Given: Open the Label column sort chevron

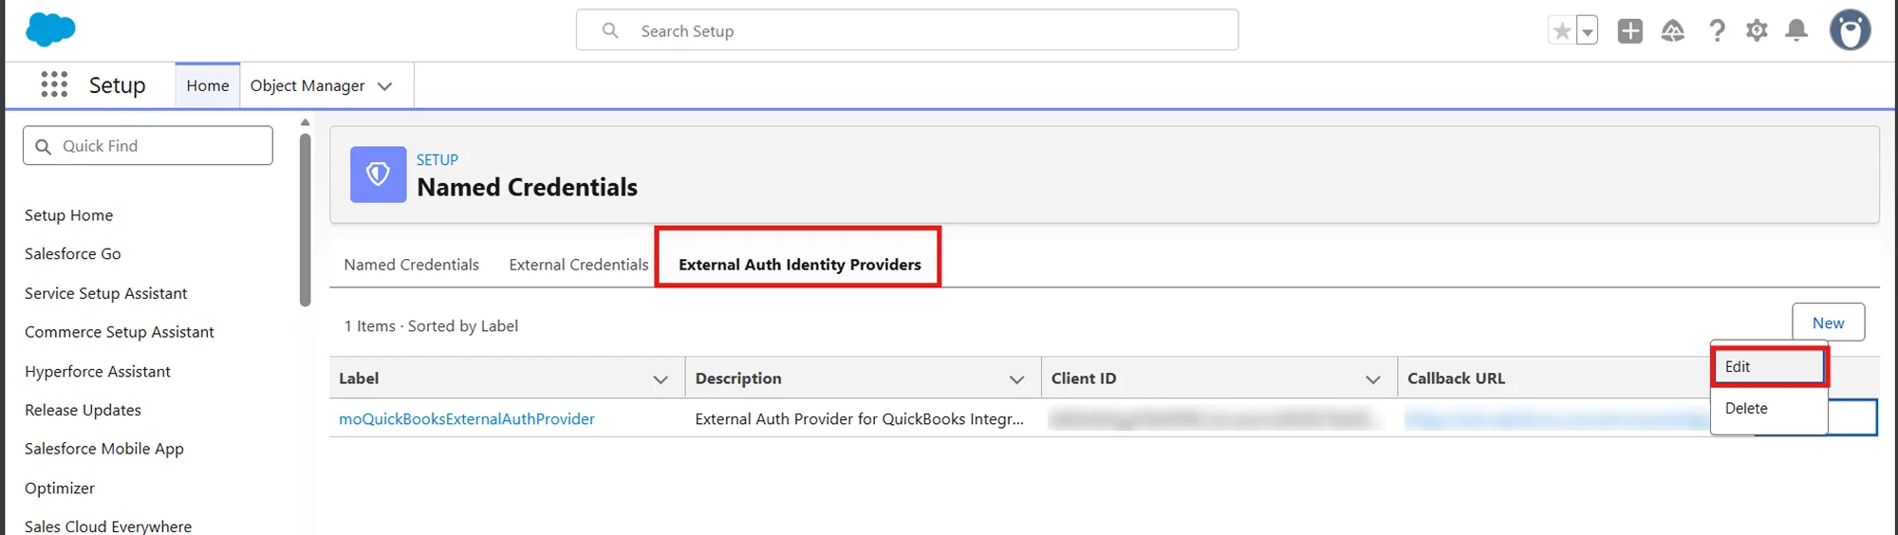Looking at the screenshot, I should coord(661,379).
